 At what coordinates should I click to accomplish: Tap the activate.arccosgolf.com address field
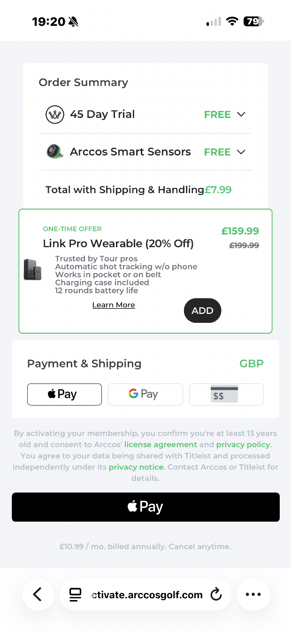click(148, 594)
